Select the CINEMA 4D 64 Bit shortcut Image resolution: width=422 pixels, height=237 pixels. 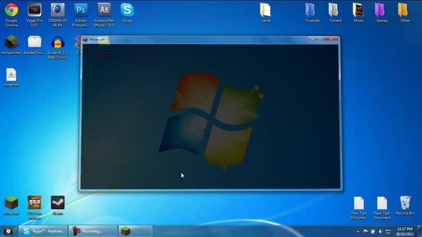coord(57,14)
